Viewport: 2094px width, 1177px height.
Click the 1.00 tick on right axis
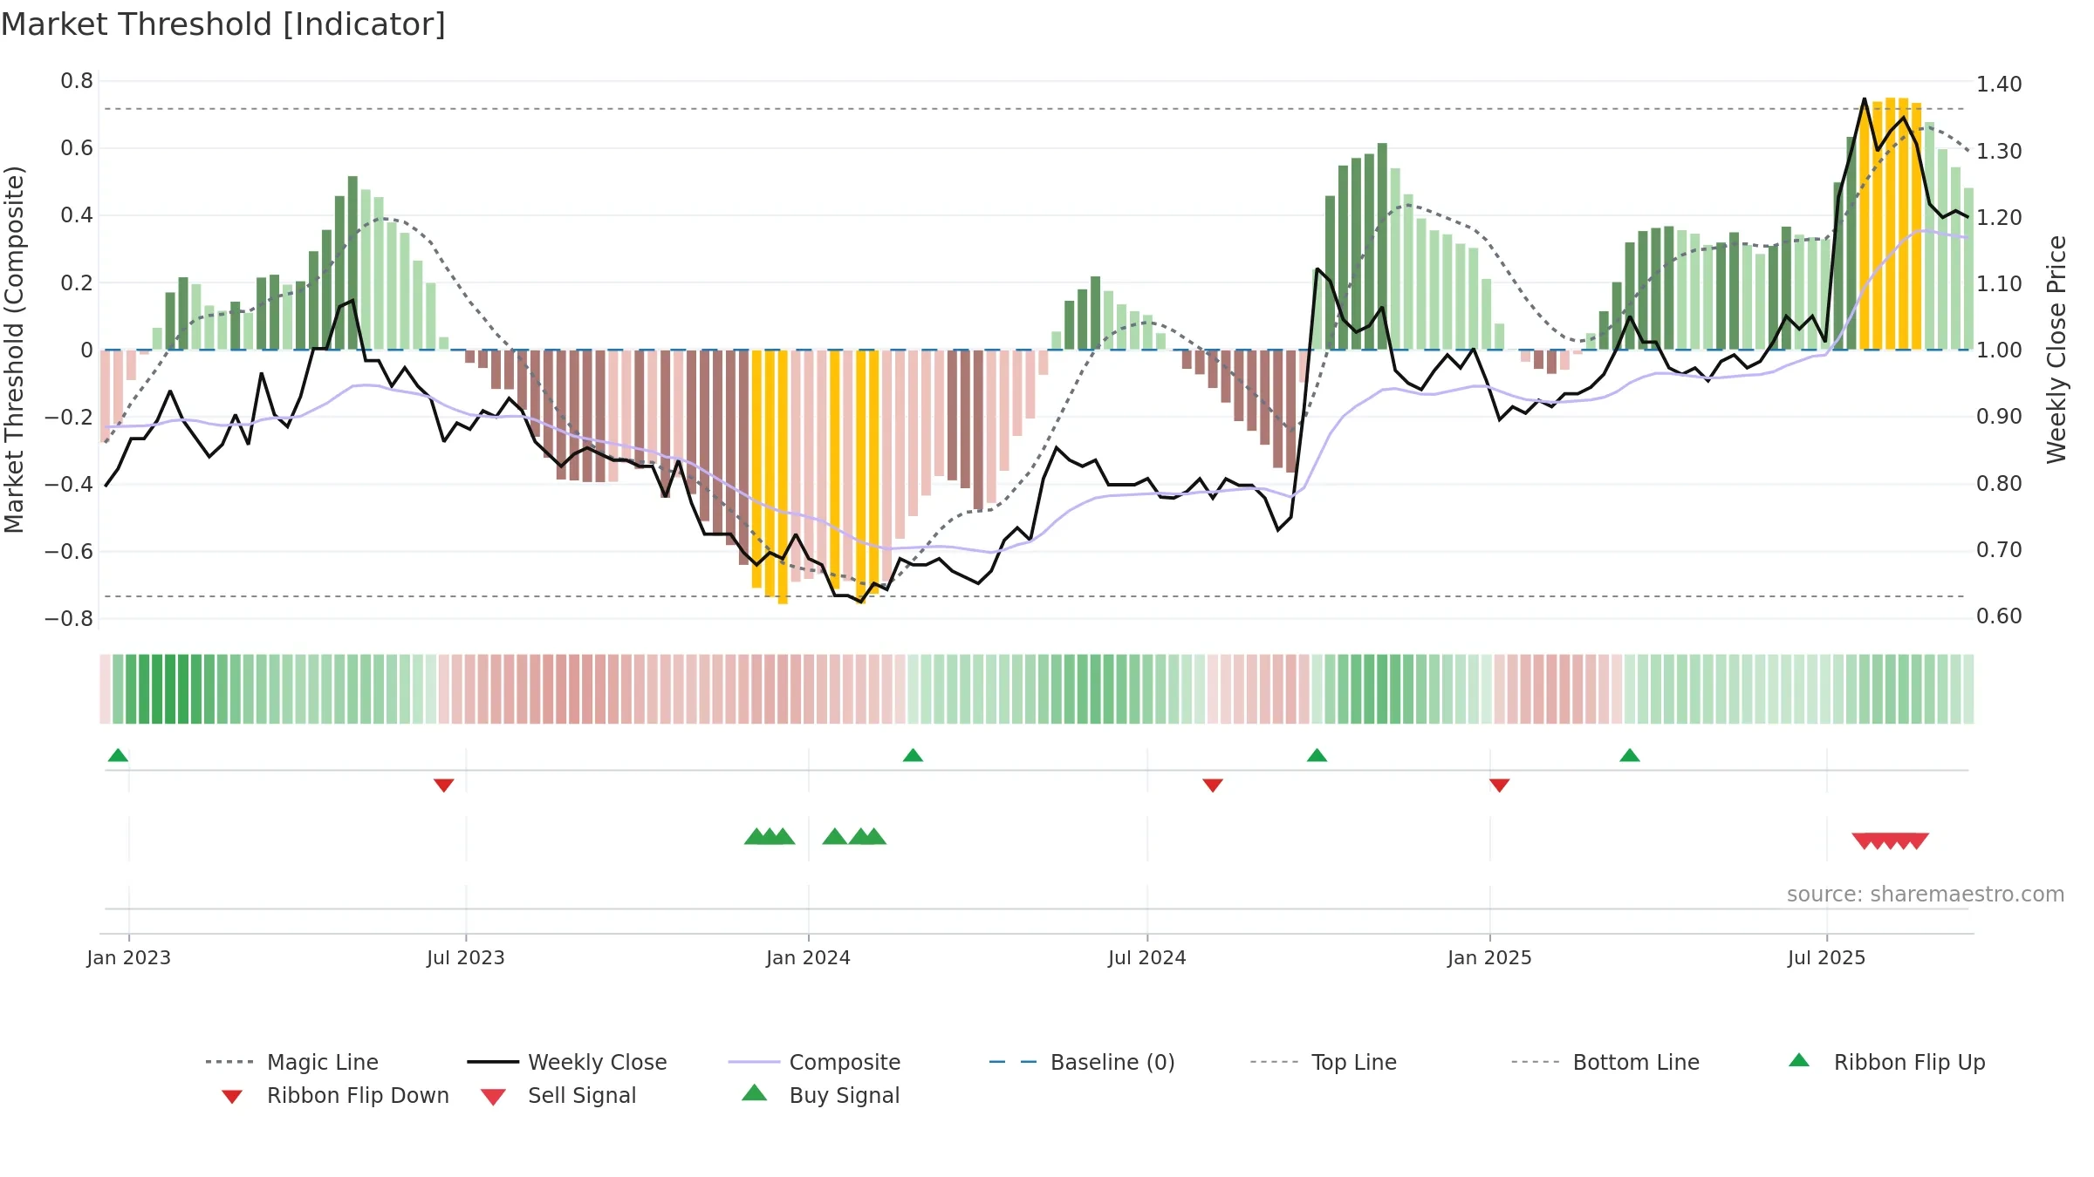pos(1999,350)
